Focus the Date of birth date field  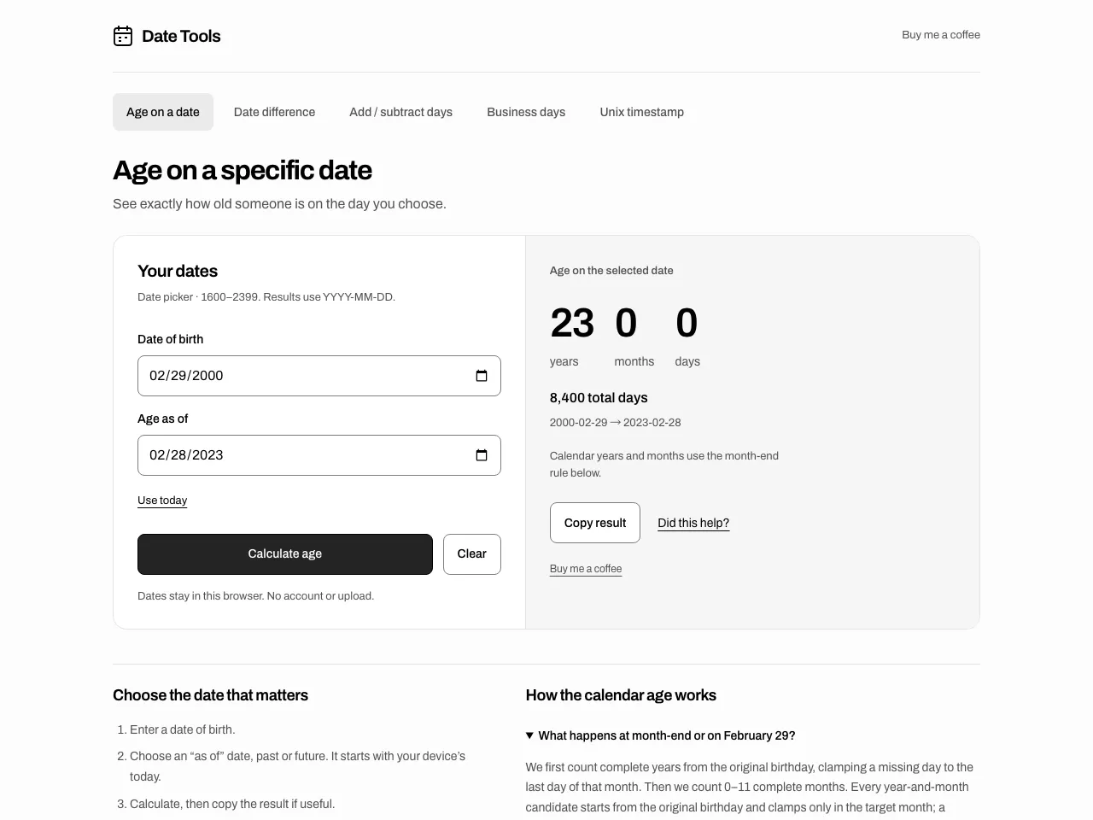point(319,376)
